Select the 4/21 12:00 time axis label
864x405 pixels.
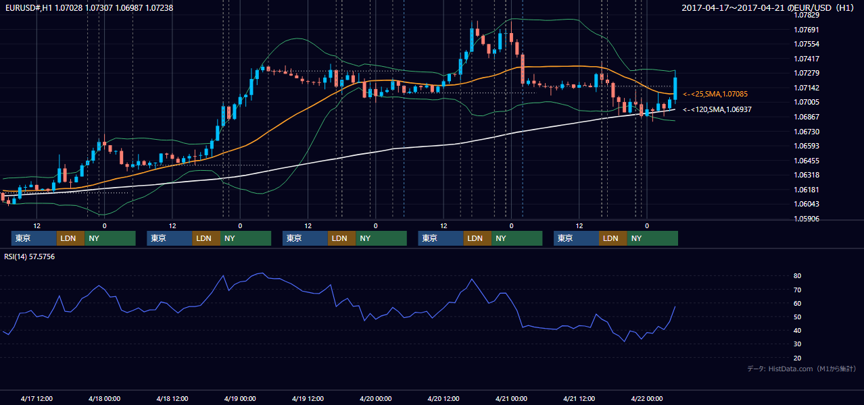coord(579,398)
